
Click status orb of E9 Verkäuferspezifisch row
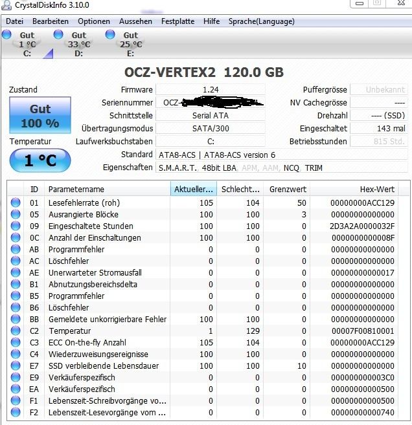16,377
